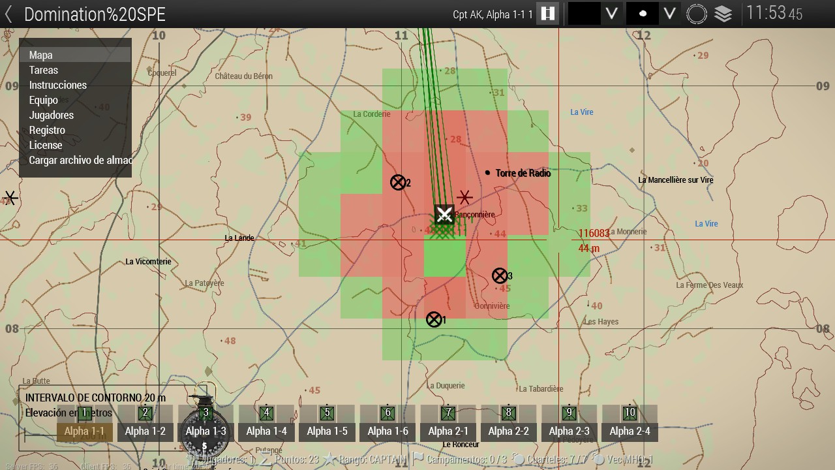The height and width of the screenshot is (470, 835).
Task: Click the flag icon beside Campamentos: 0 / 3
Action: [417, 460]
